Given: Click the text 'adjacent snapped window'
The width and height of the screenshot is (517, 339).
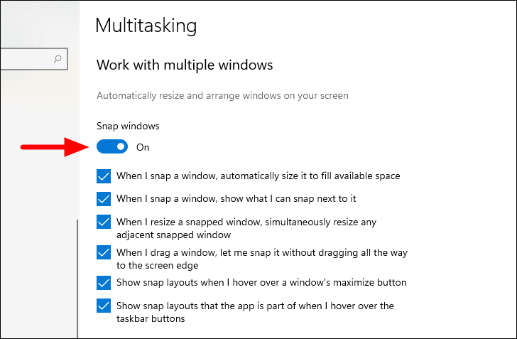Looking at the screenshot, I should 173,235.
